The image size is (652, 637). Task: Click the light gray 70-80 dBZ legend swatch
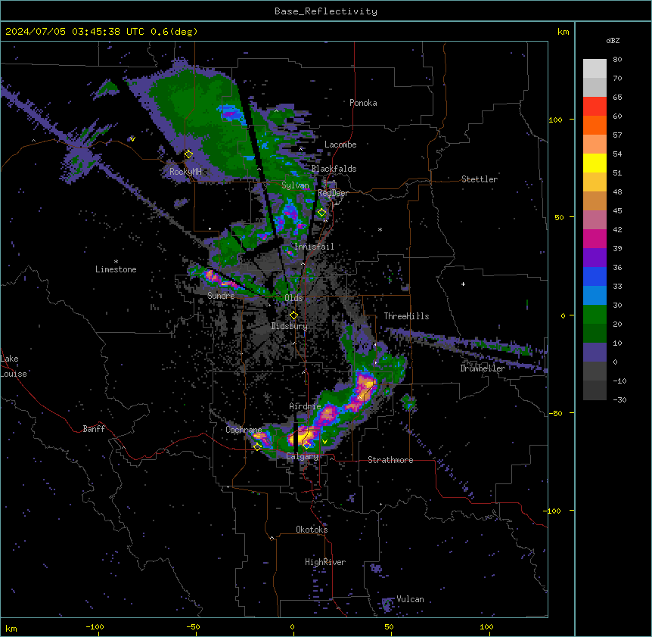(595, 69)
